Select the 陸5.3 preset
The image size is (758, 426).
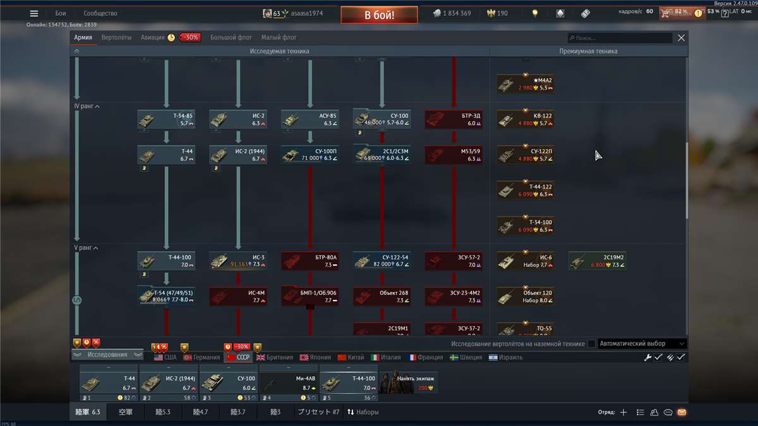click(x=163, y=412)
